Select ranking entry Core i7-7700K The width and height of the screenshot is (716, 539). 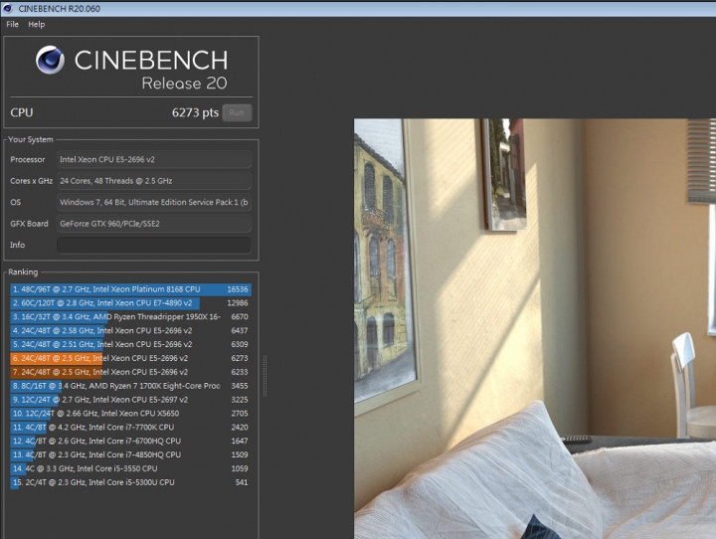coord(130,427)
